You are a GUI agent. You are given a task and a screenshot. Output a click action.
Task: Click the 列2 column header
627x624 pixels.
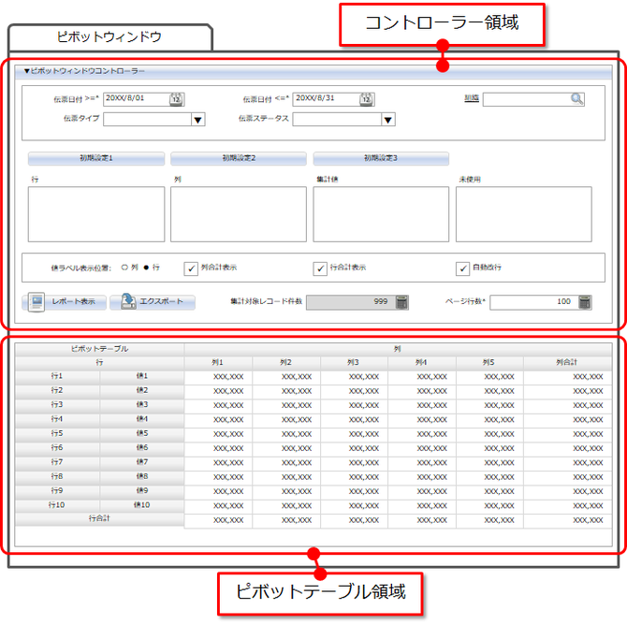click(286, 363)
